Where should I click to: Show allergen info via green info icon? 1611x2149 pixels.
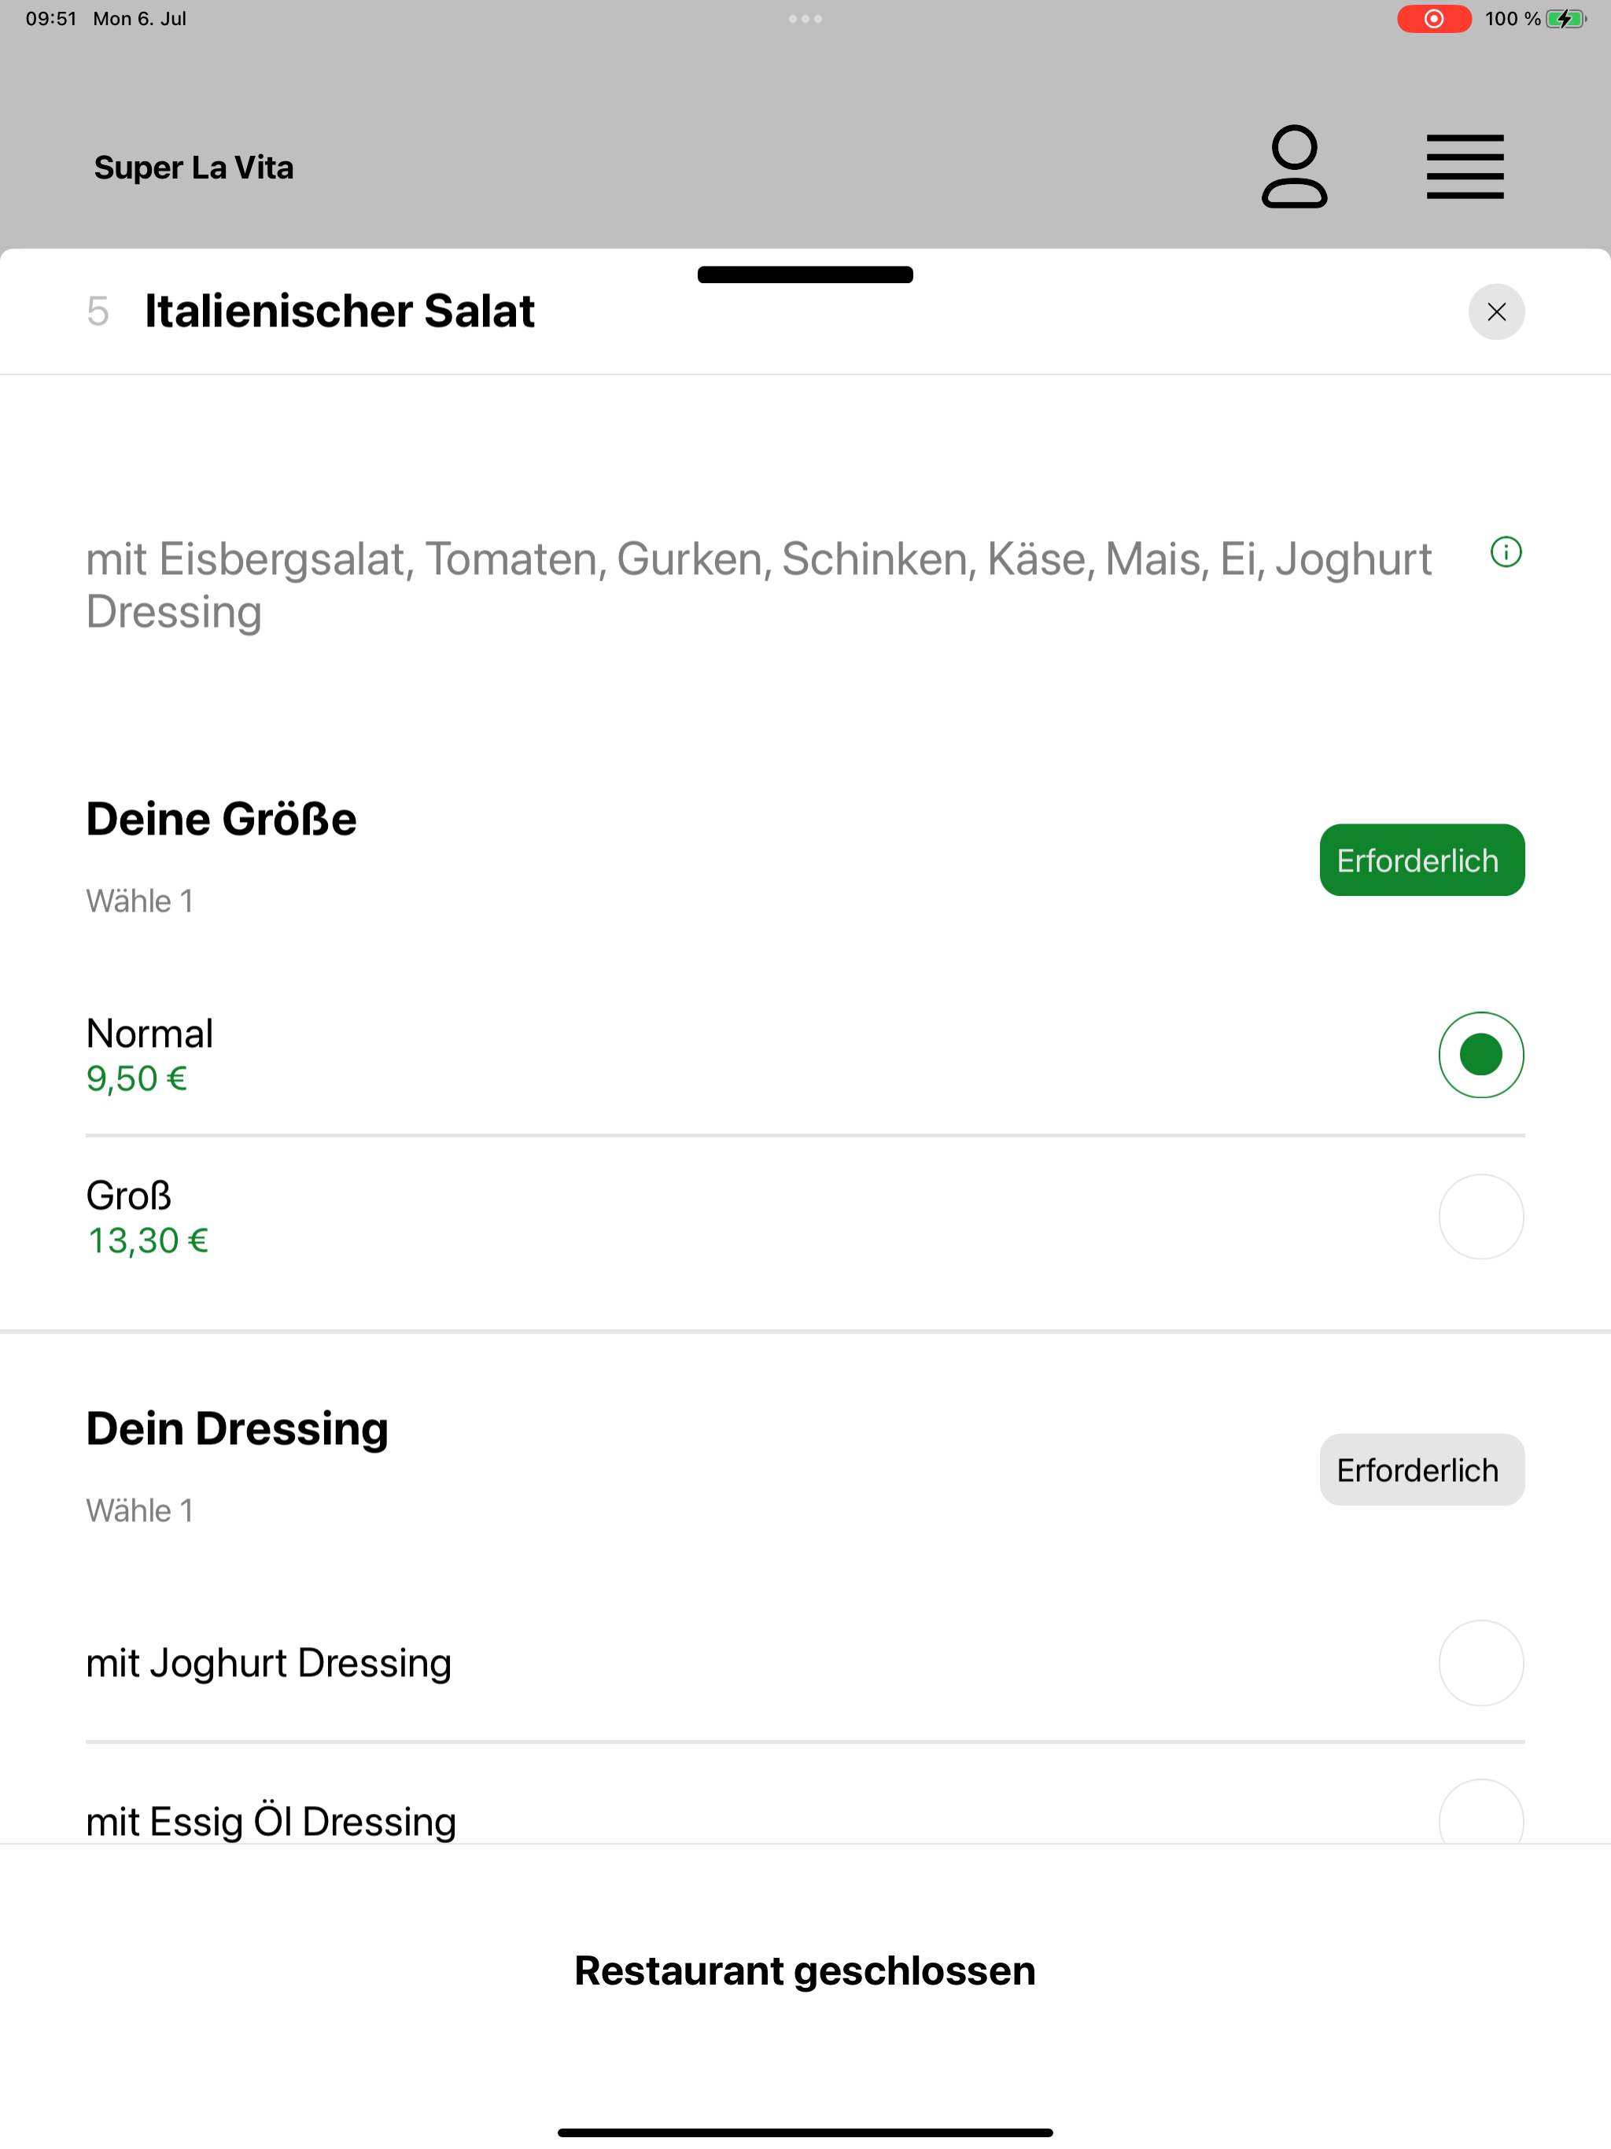click(1506, 553)
